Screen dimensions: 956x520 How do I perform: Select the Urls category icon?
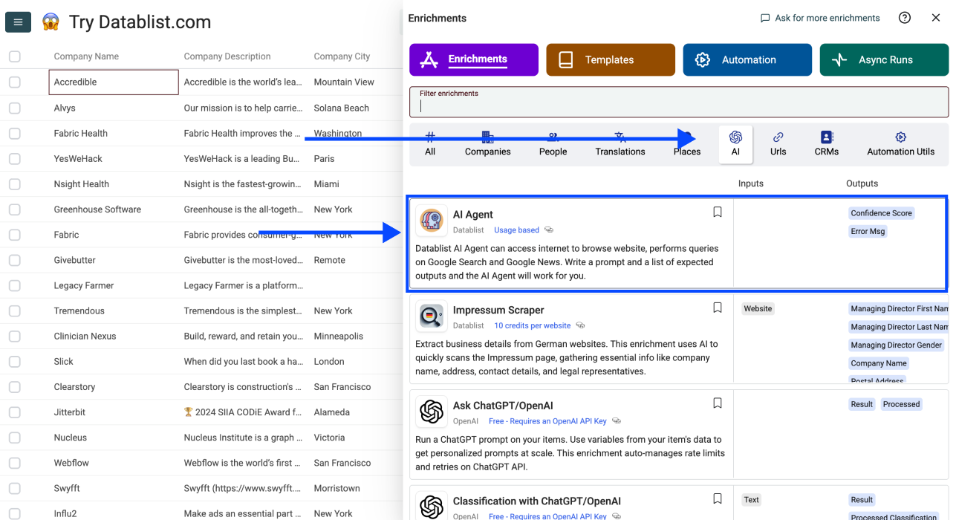point(778,143)
